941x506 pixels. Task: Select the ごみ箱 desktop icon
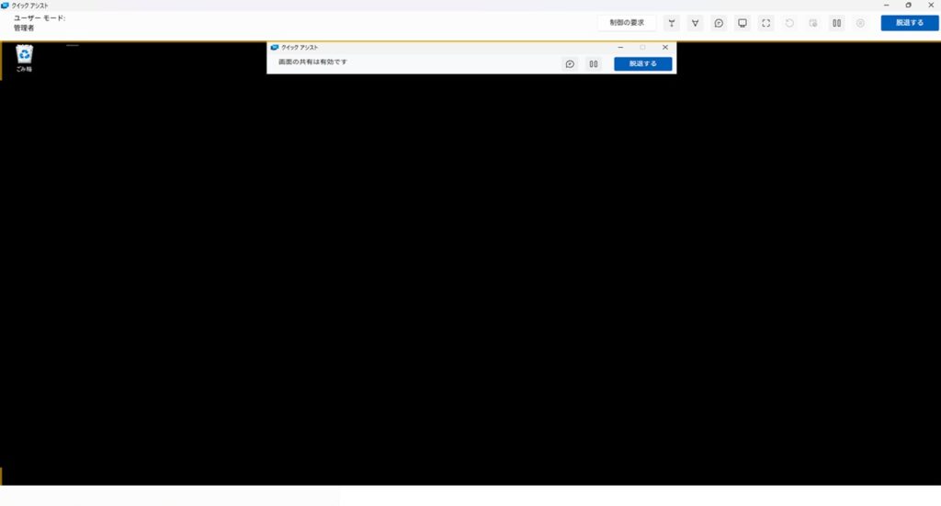point(24,58)
